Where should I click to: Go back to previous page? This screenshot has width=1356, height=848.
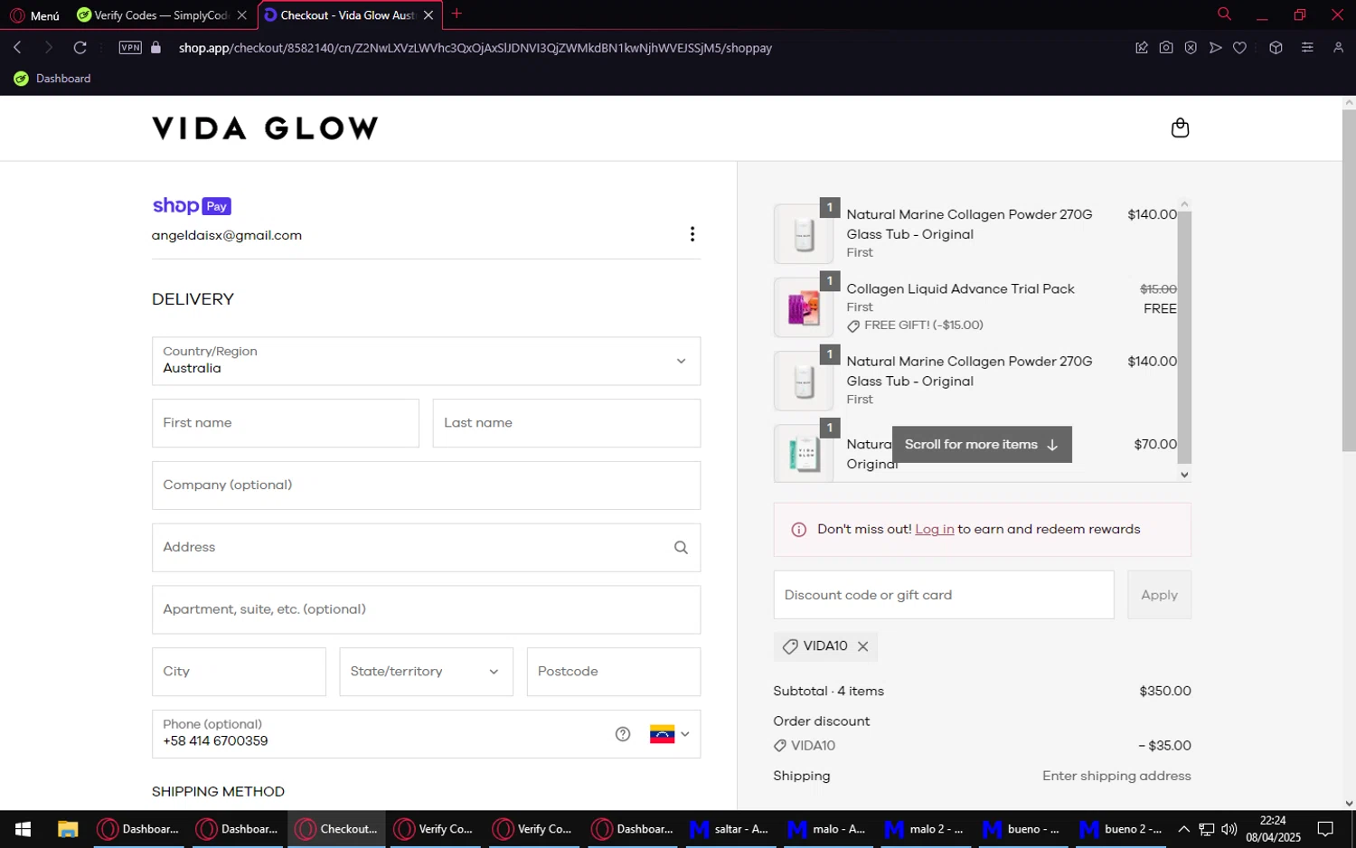[17, 48]
